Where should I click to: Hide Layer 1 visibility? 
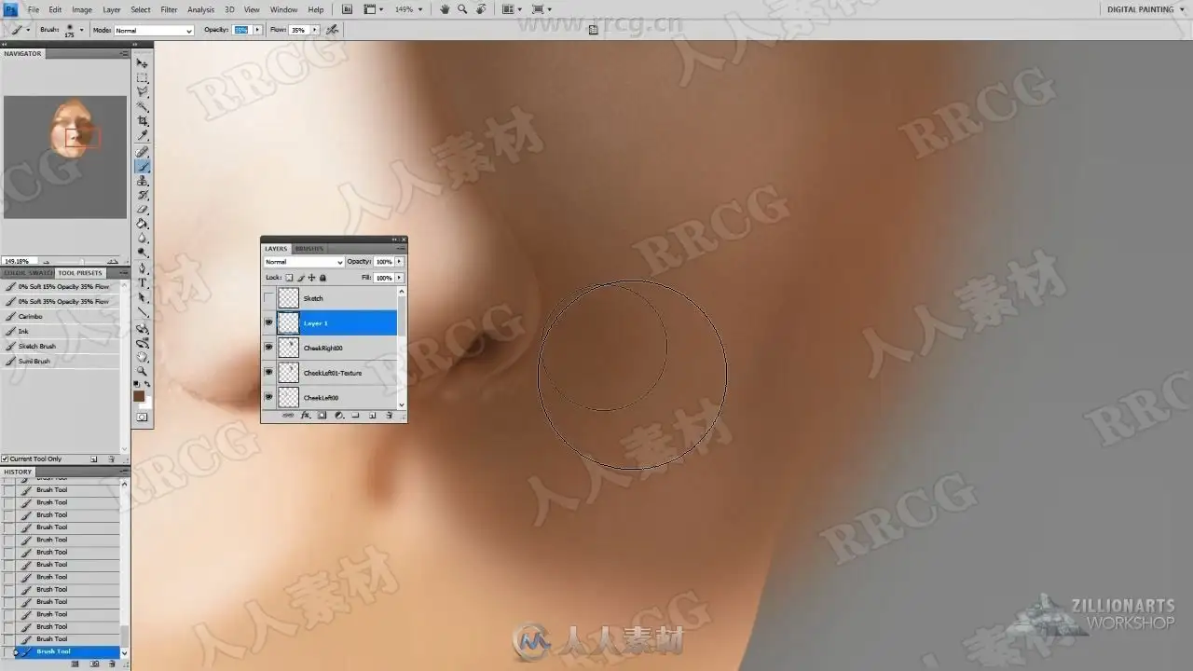click(269, 322)
